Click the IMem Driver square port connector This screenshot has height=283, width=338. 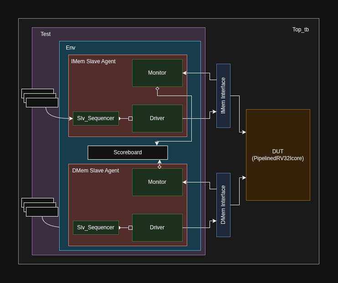pyautogui.click(x=130, y=118)
